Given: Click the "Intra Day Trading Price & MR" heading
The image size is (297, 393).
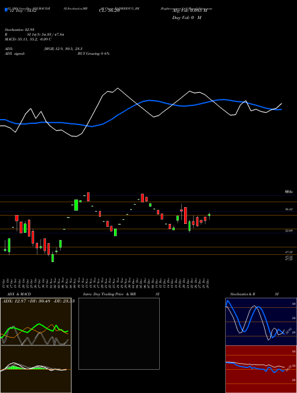Looking at the screenshot, I should tap(109, 294).
